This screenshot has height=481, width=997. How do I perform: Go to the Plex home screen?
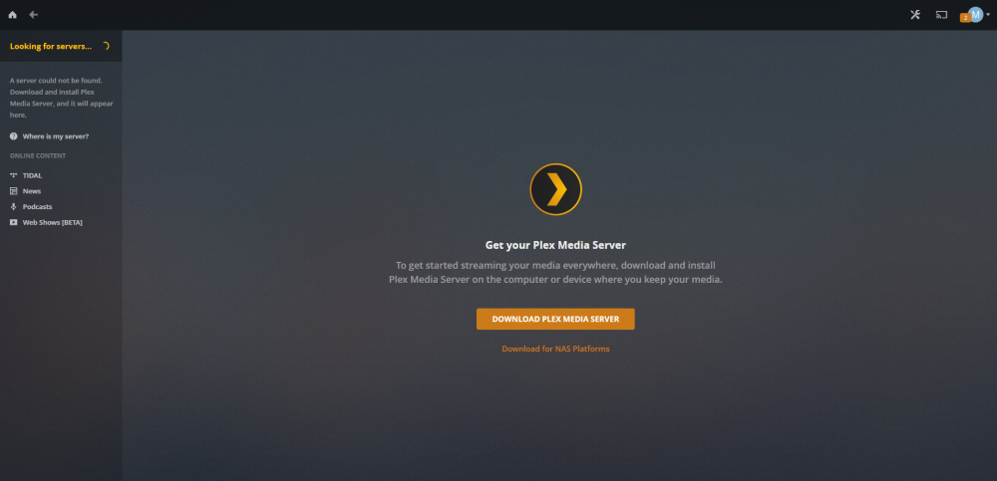click(x=12, y=15)
